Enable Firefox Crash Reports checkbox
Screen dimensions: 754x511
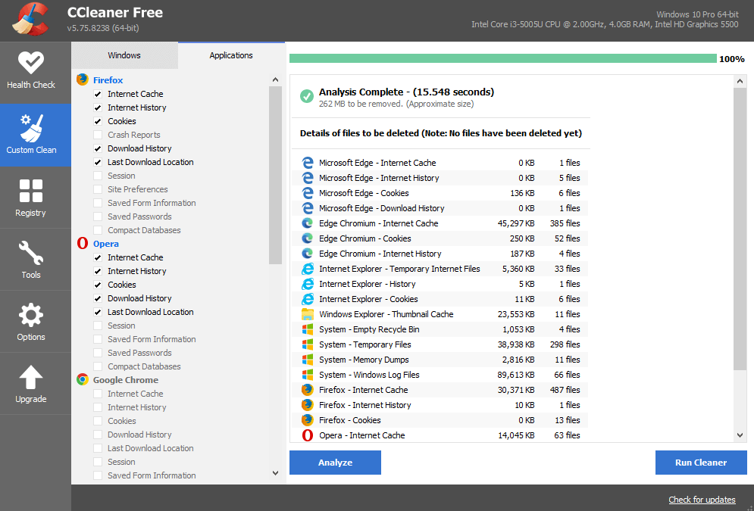(x=98, y=135)
